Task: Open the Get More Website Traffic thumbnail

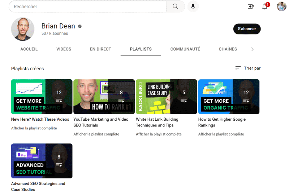Action: pos(42,97)
